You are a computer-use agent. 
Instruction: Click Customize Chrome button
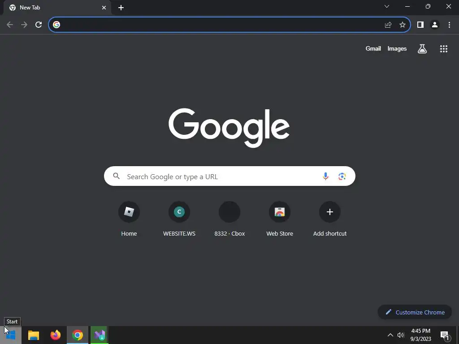(x=415, y=312)
